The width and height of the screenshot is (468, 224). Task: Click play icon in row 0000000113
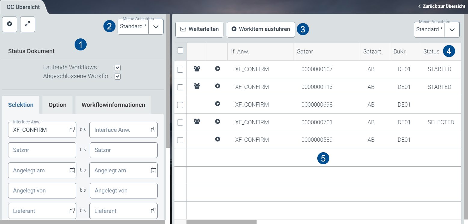pos(217,86)
